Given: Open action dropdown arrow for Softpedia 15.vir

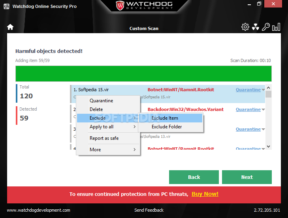Looking at the screenshot, I should pyautogui.click(x=263, y=90).
